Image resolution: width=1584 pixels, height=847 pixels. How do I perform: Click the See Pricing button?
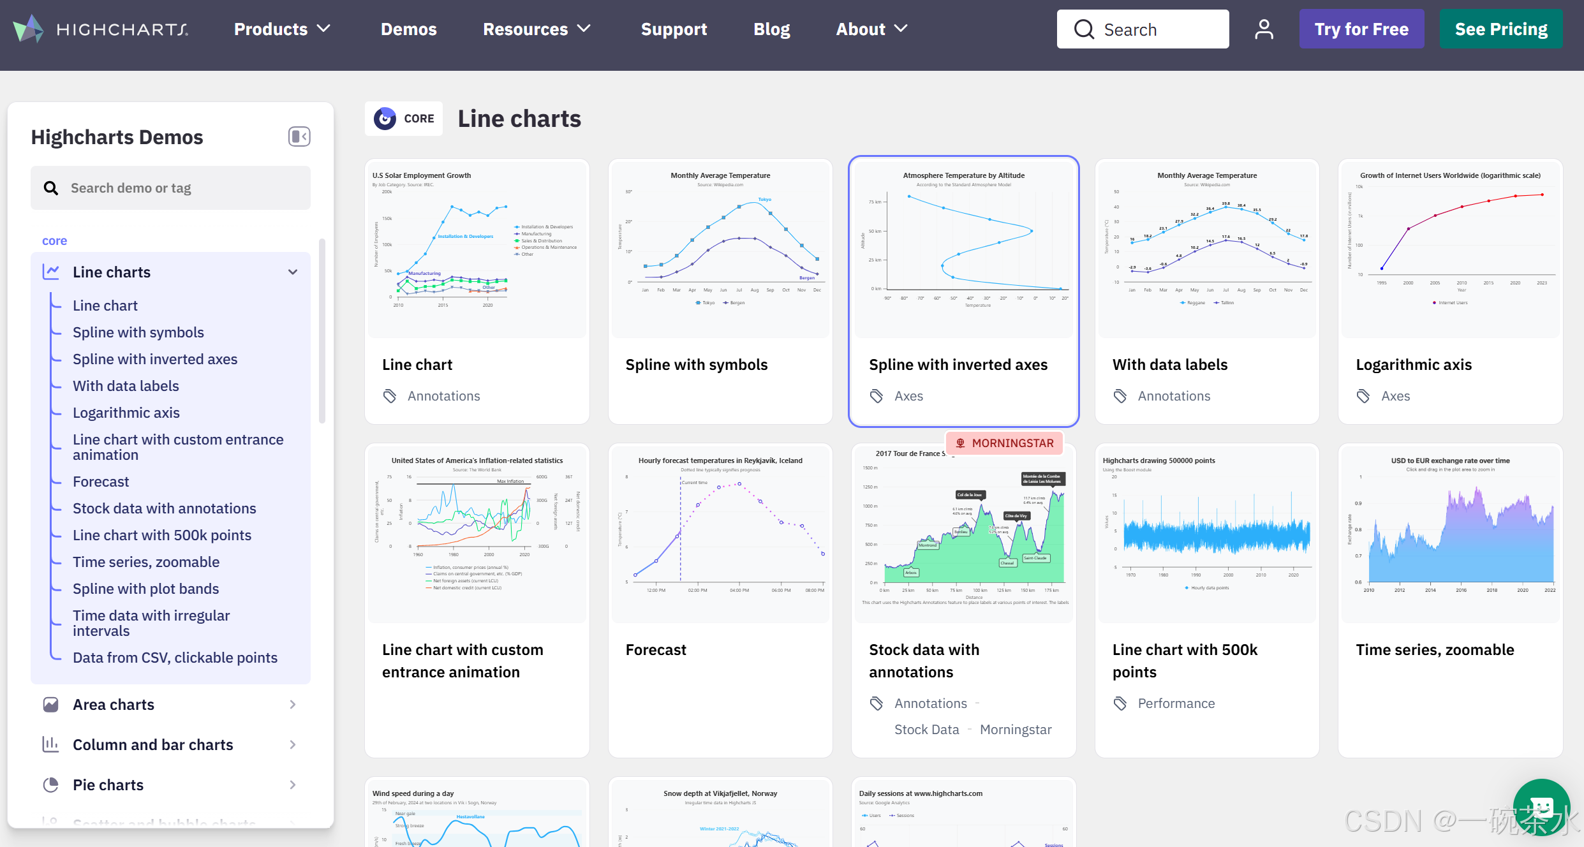[x=1501, y=29]
